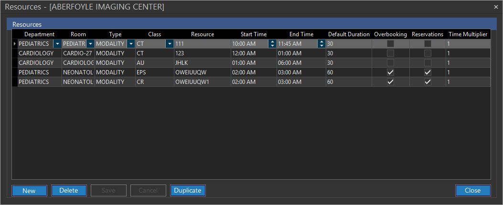Expand the Class dropdown showing CT

[x=170, y=44]
